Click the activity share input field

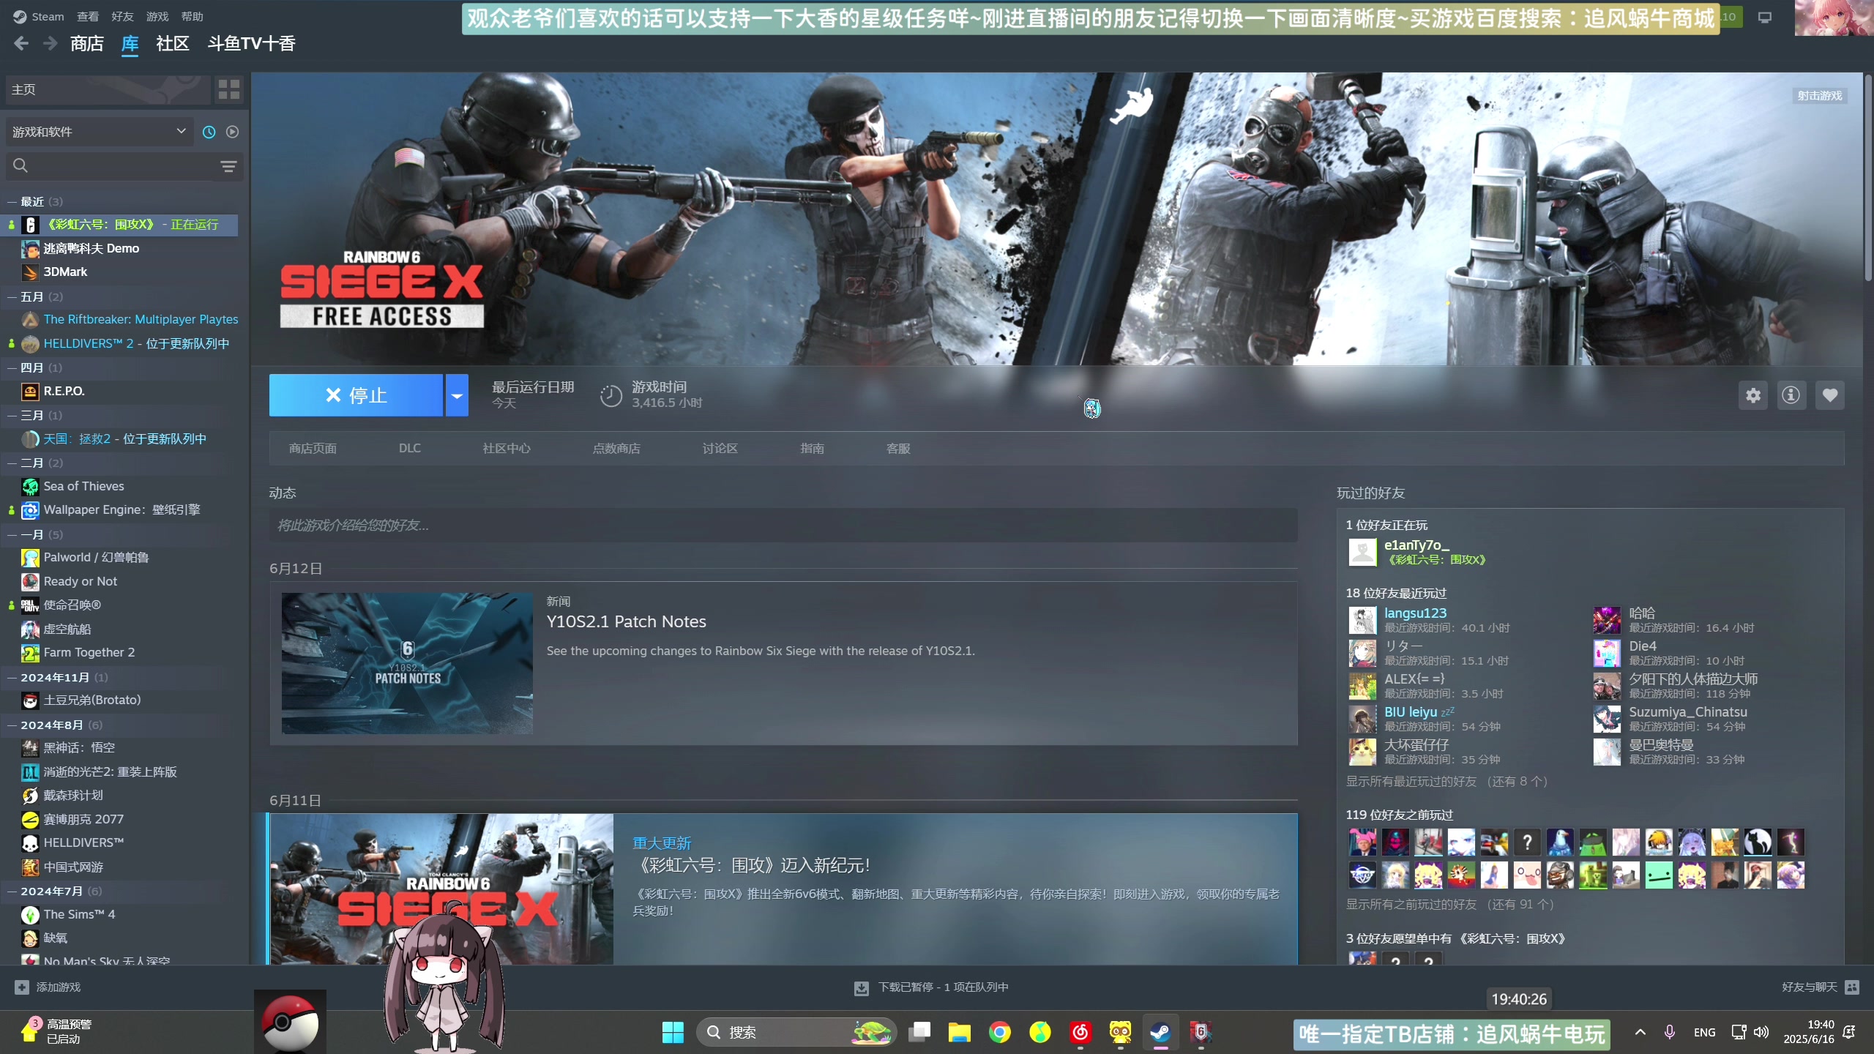[x=783, y=526]
